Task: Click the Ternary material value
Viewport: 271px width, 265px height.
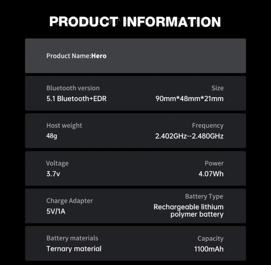Action: 74,249
